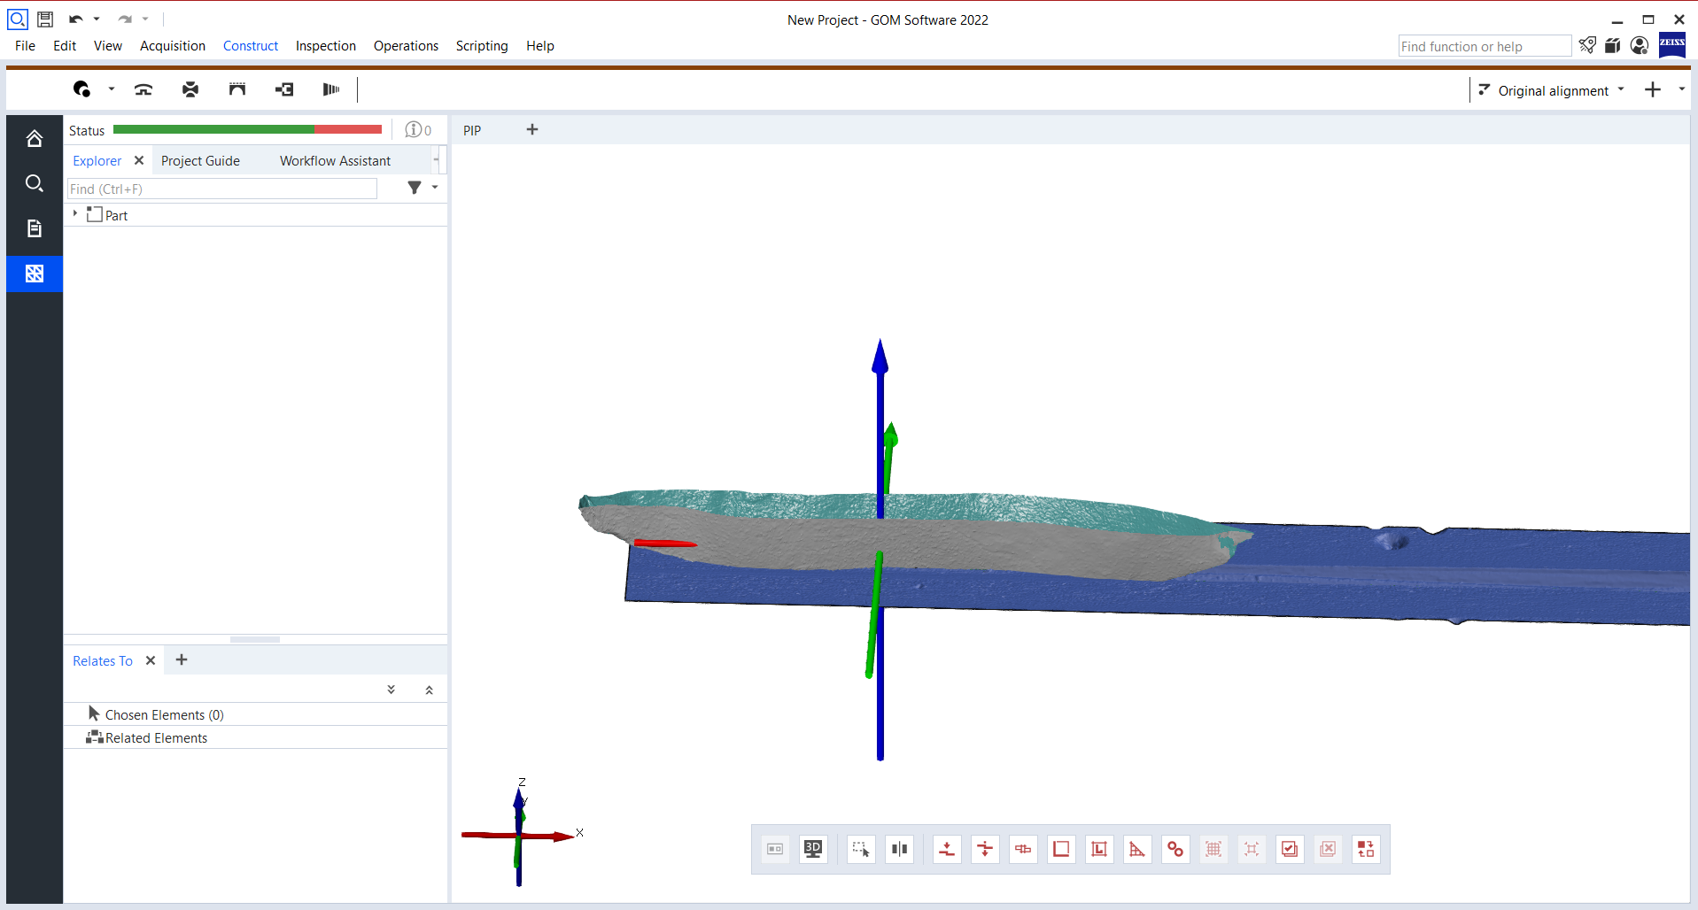This screenshot has width=1698, height=910.
Task: Click the red circles inspection icon
Action: click(x=1175, y=849)
